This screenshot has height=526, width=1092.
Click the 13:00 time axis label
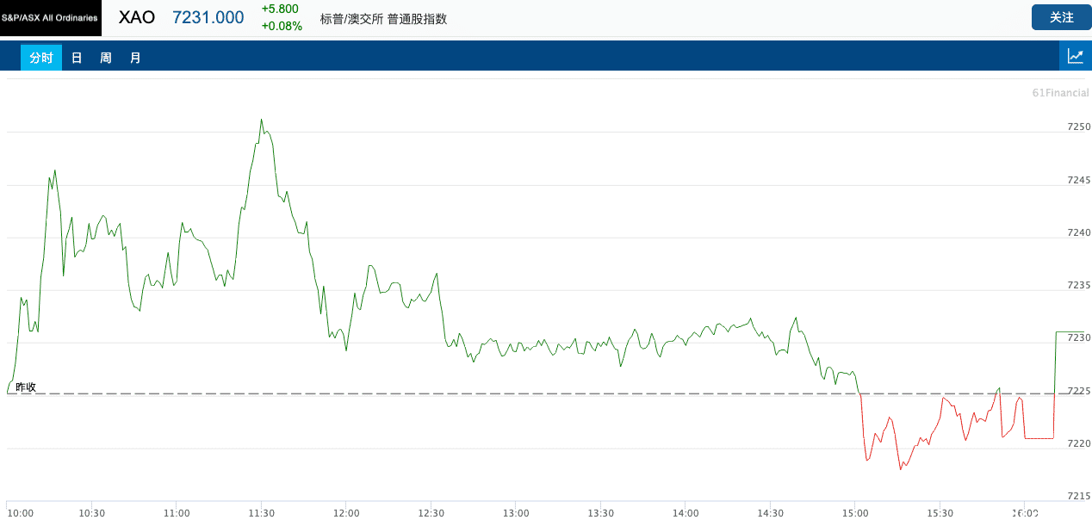516,513
